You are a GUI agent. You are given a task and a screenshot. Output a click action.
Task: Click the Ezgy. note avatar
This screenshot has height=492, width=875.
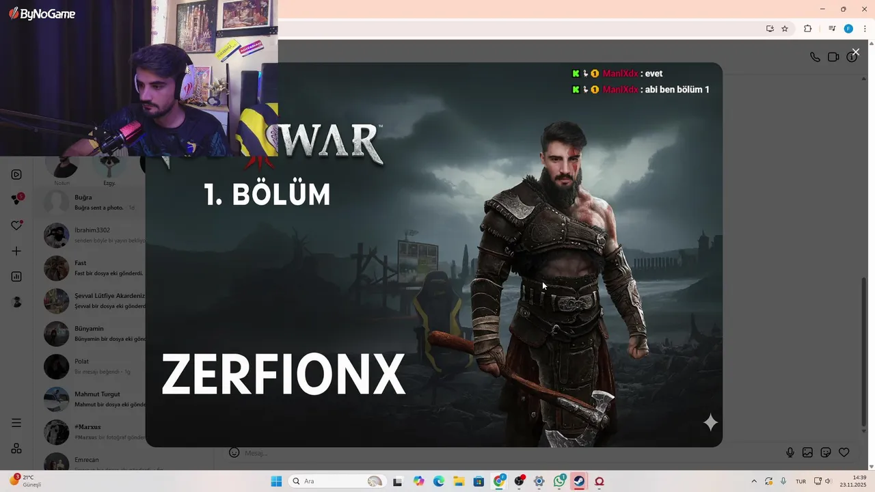(x=109, y=167)
